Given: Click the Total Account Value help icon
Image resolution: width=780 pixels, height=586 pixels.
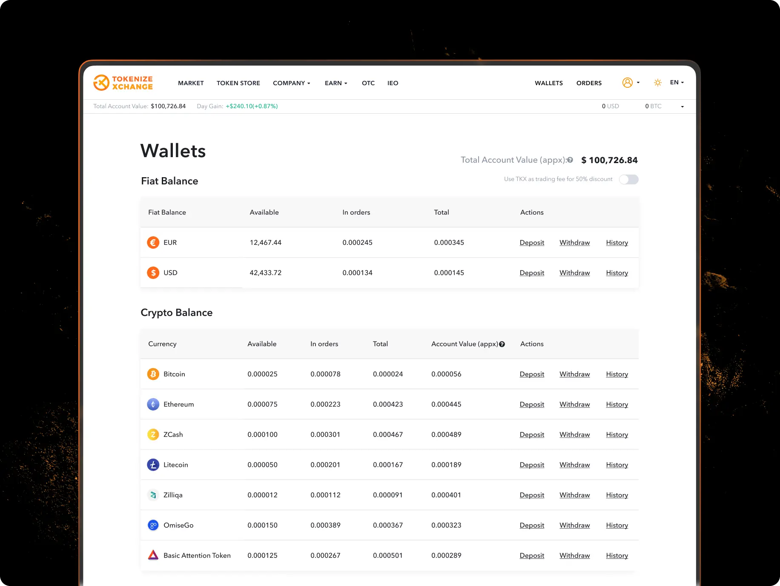Looking at the screenshot, I should [x=570, y=160].
